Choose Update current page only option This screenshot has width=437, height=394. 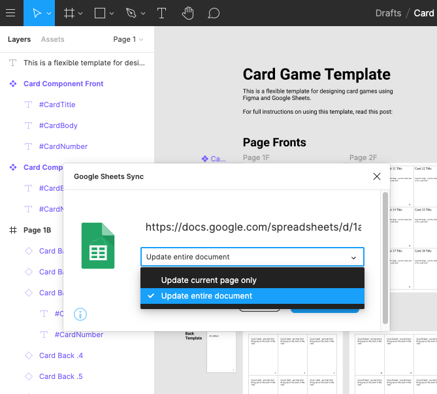point(253,280)
